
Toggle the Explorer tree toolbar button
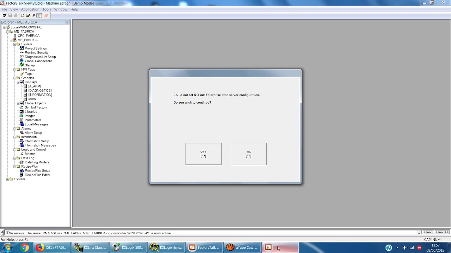39,15
